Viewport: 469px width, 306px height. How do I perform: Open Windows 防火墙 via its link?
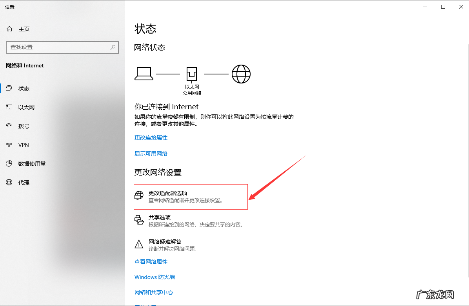(x=155, y=277)
